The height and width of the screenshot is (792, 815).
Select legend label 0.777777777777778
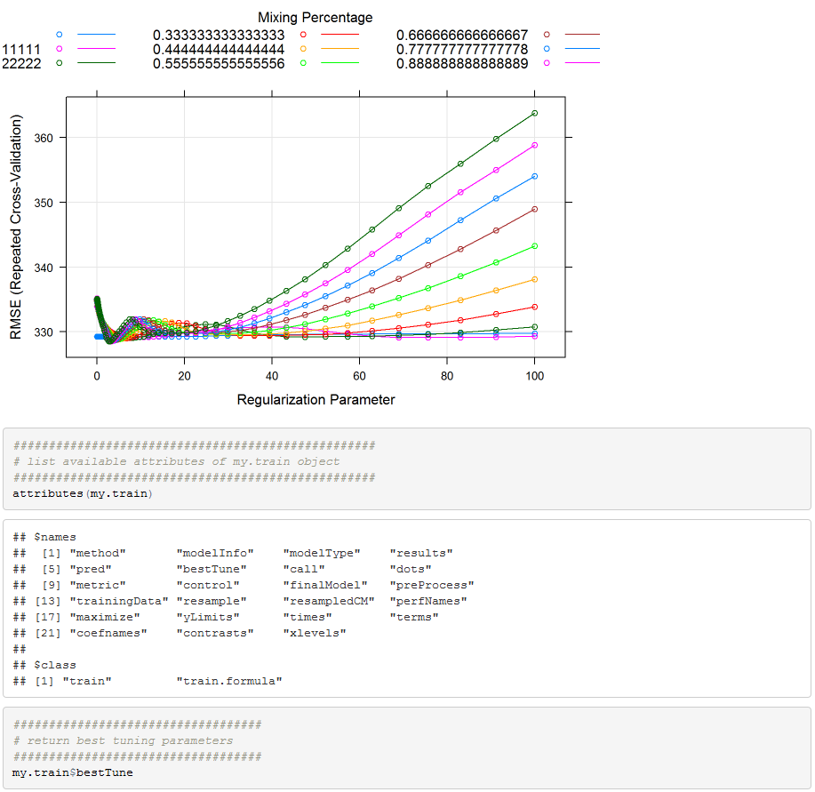point(462,50)
